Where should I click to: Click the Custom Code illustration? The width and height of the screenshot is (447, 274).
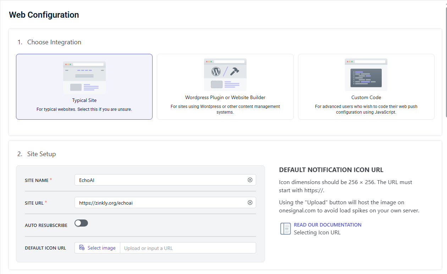[366, 75]
